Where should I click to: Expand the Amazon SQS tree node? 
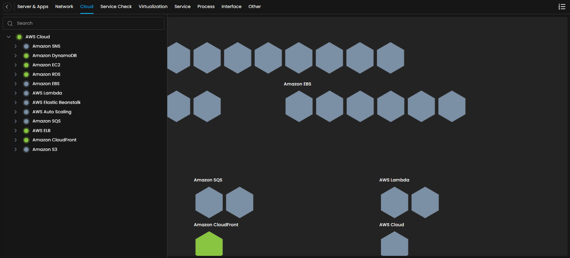pos(15,121)
